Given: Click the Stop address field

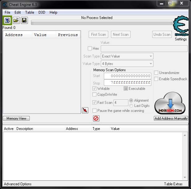Looking at the screenshot, I should pyautogui.click(x=127, y=83).
